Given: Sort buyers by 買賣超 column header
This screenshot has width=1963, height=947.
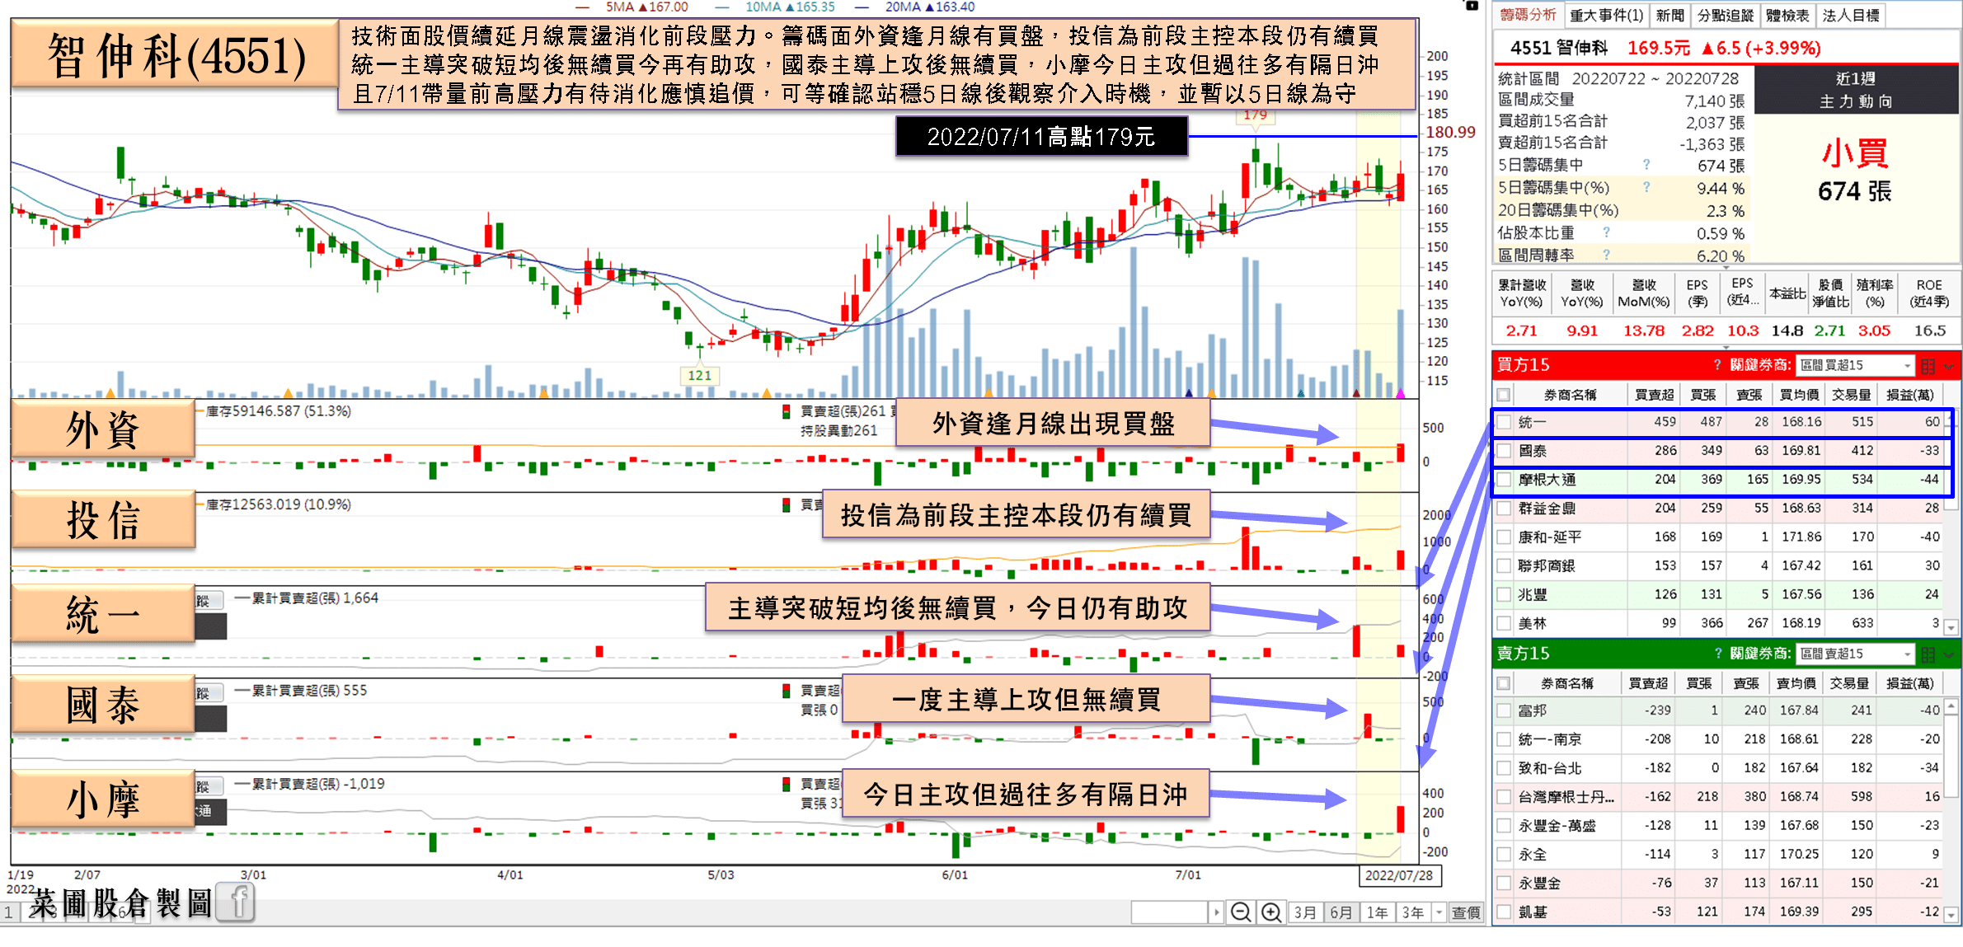Looking at the screenshot, I should tap(1654, 395).
